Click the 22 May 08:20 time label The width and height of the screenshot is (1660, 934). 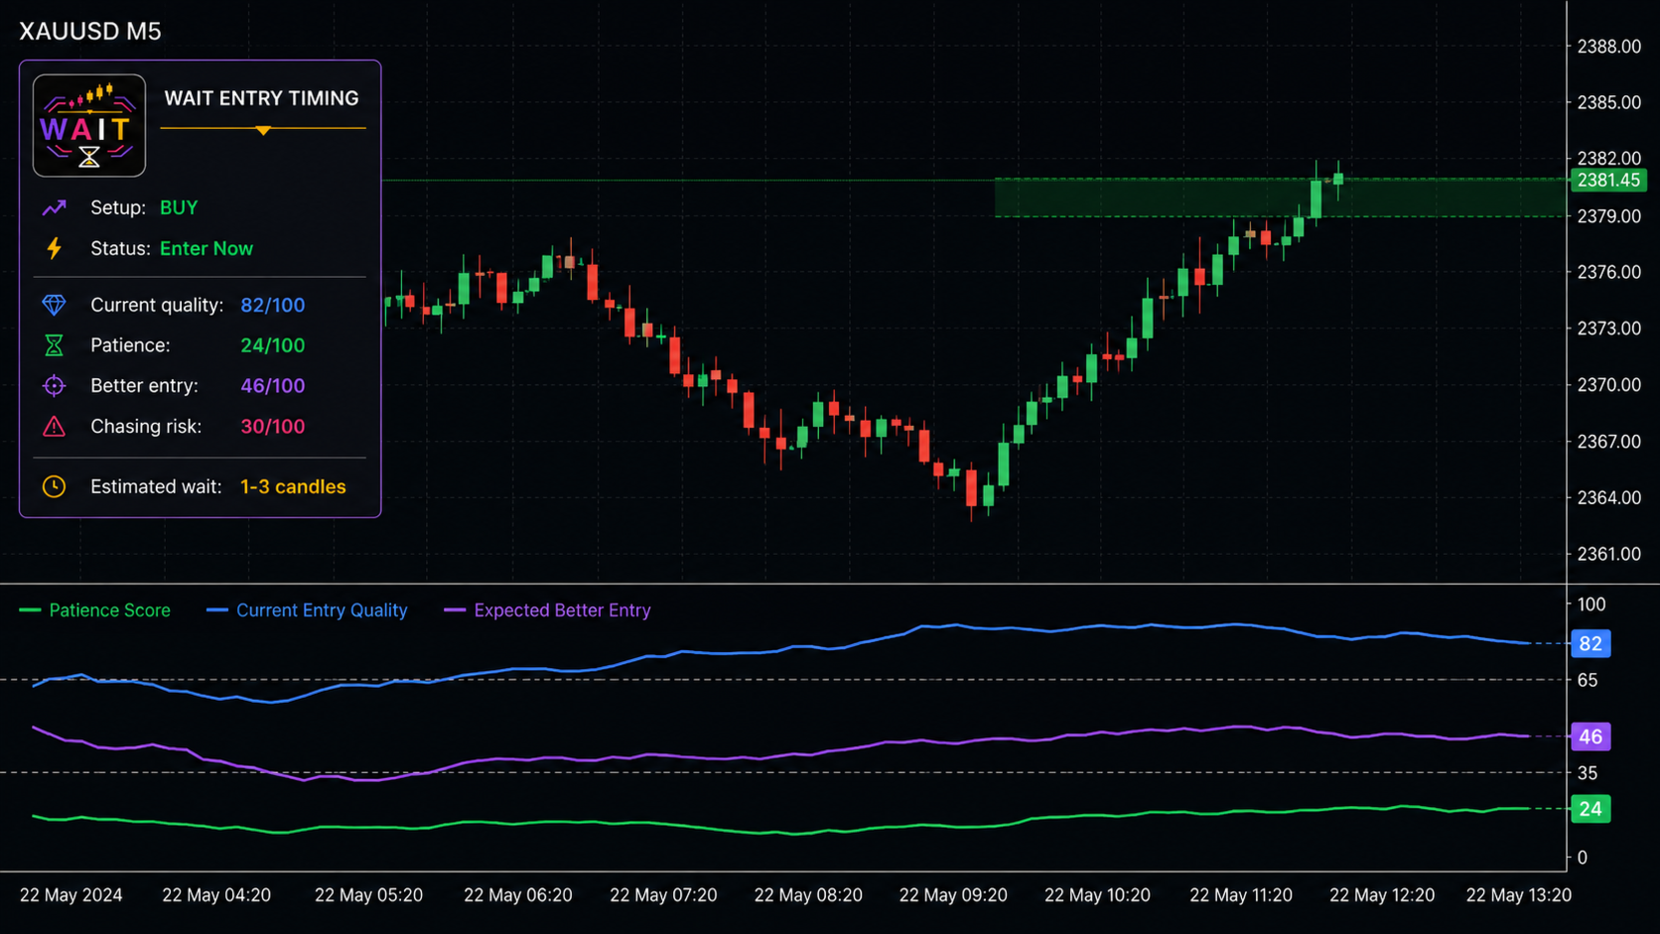click(808, 895)
